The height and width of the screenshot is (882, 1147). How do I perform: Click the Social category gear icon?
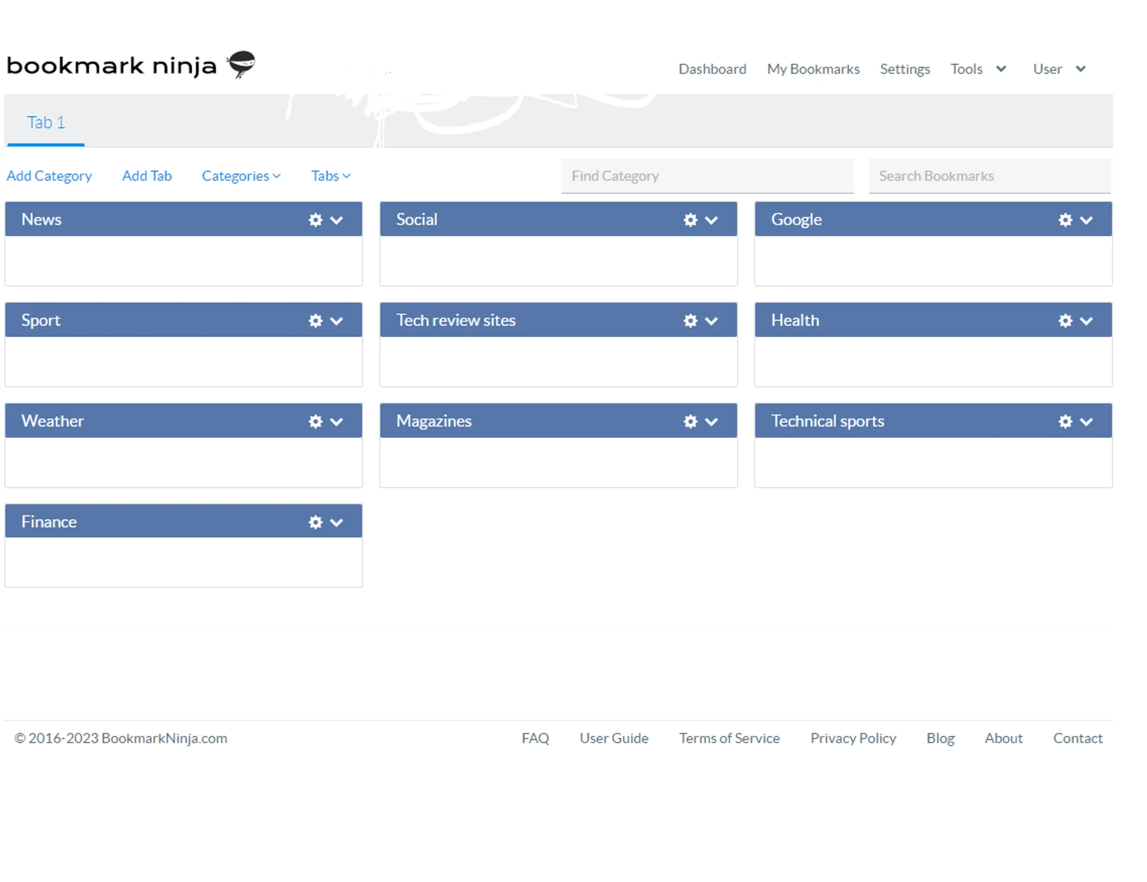(690, 220)
